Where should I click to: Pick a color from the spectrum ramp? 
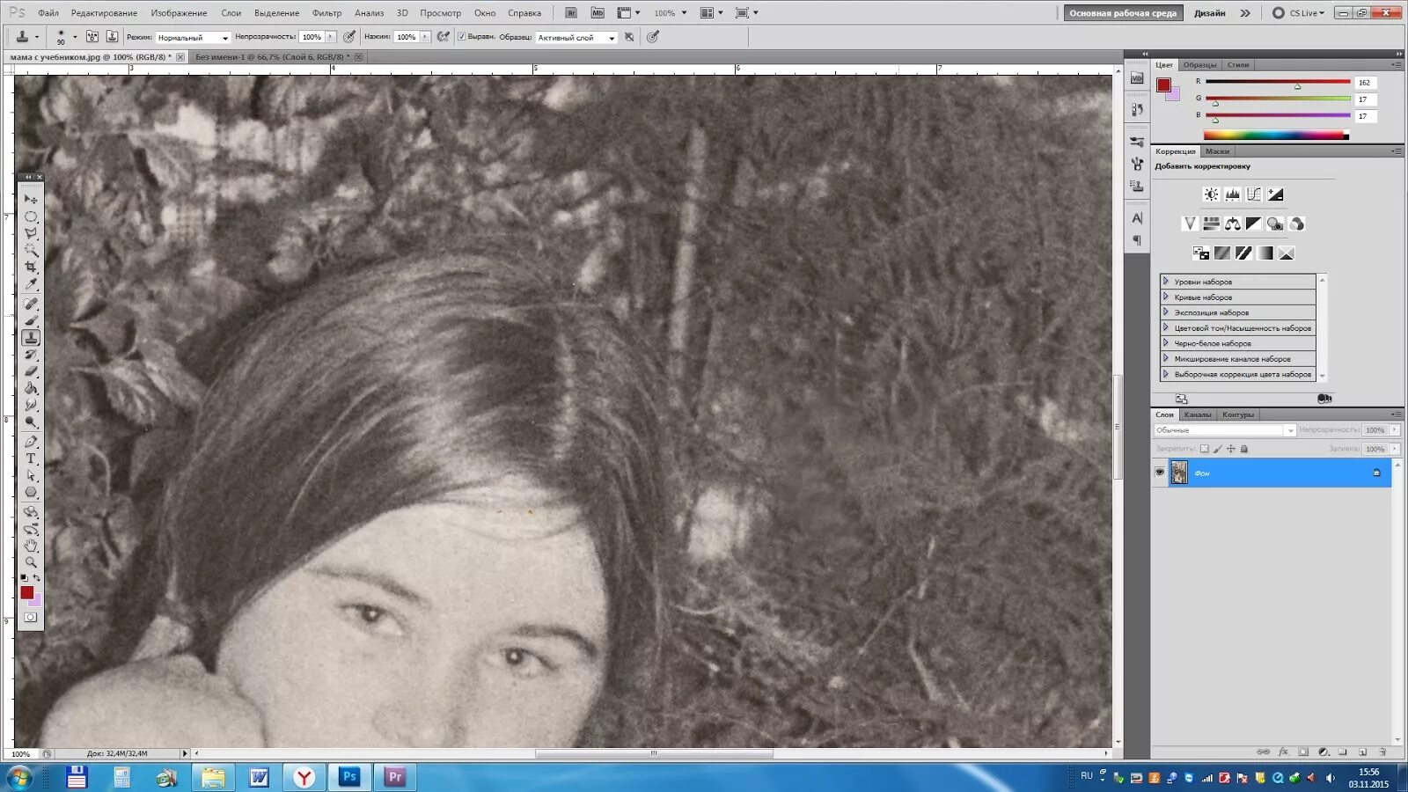pyautogui.click(x=1276, y=135)
